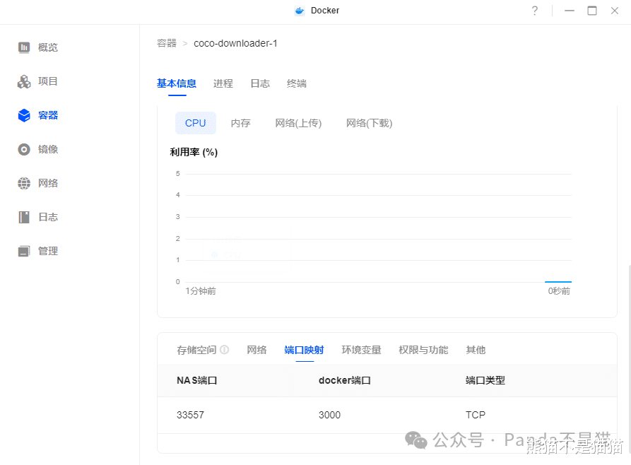Open the 存储空间 storage tab

click(x=196, y=350)
